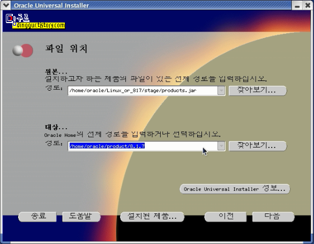This screenshot has width=314, height=244.
Task: Click the Oracle Universal Installer title text
Action: [x=51, y=5]
